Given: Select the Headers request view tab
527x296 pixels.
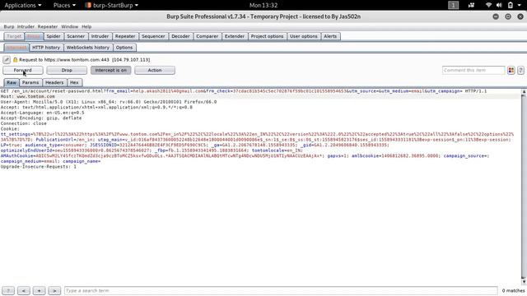Looking at the screenshot, I should (54, 82).
